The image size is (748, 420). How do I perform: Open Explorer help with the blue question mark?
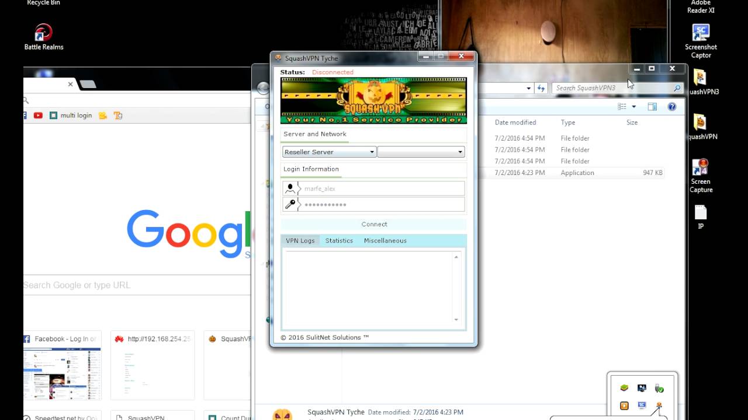coord(672,107)
